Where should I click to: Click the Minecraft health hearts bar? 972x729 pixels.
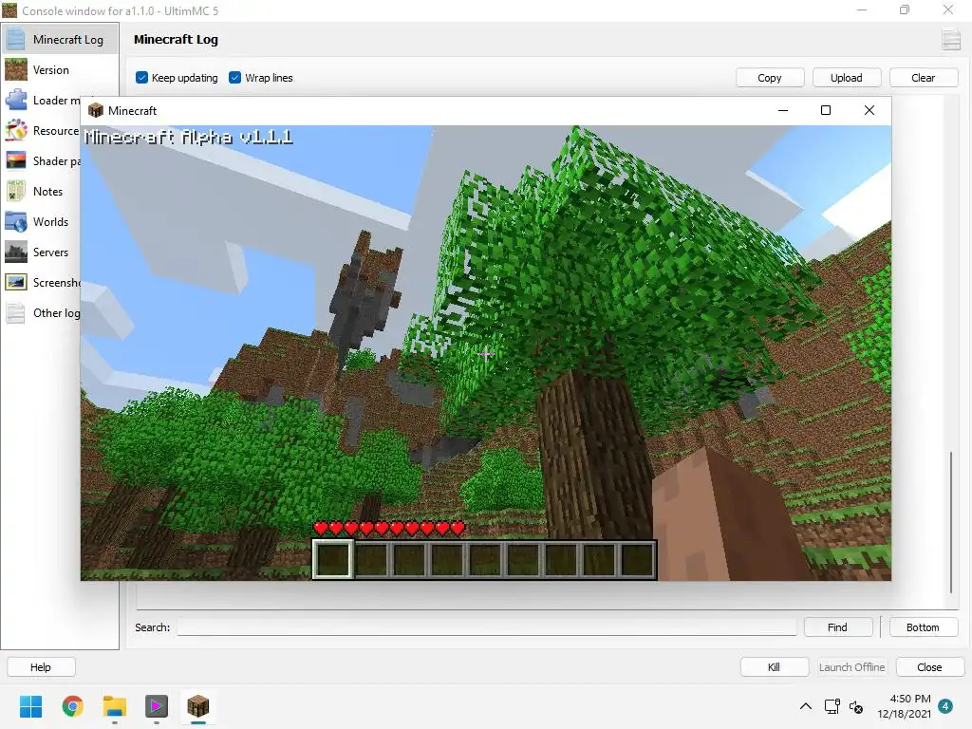388,528
